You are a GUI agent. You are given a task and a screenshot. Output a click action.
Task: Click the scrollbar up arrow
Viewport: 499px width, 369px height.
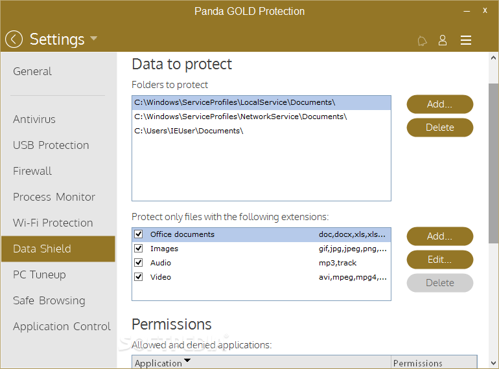(494, 58)
